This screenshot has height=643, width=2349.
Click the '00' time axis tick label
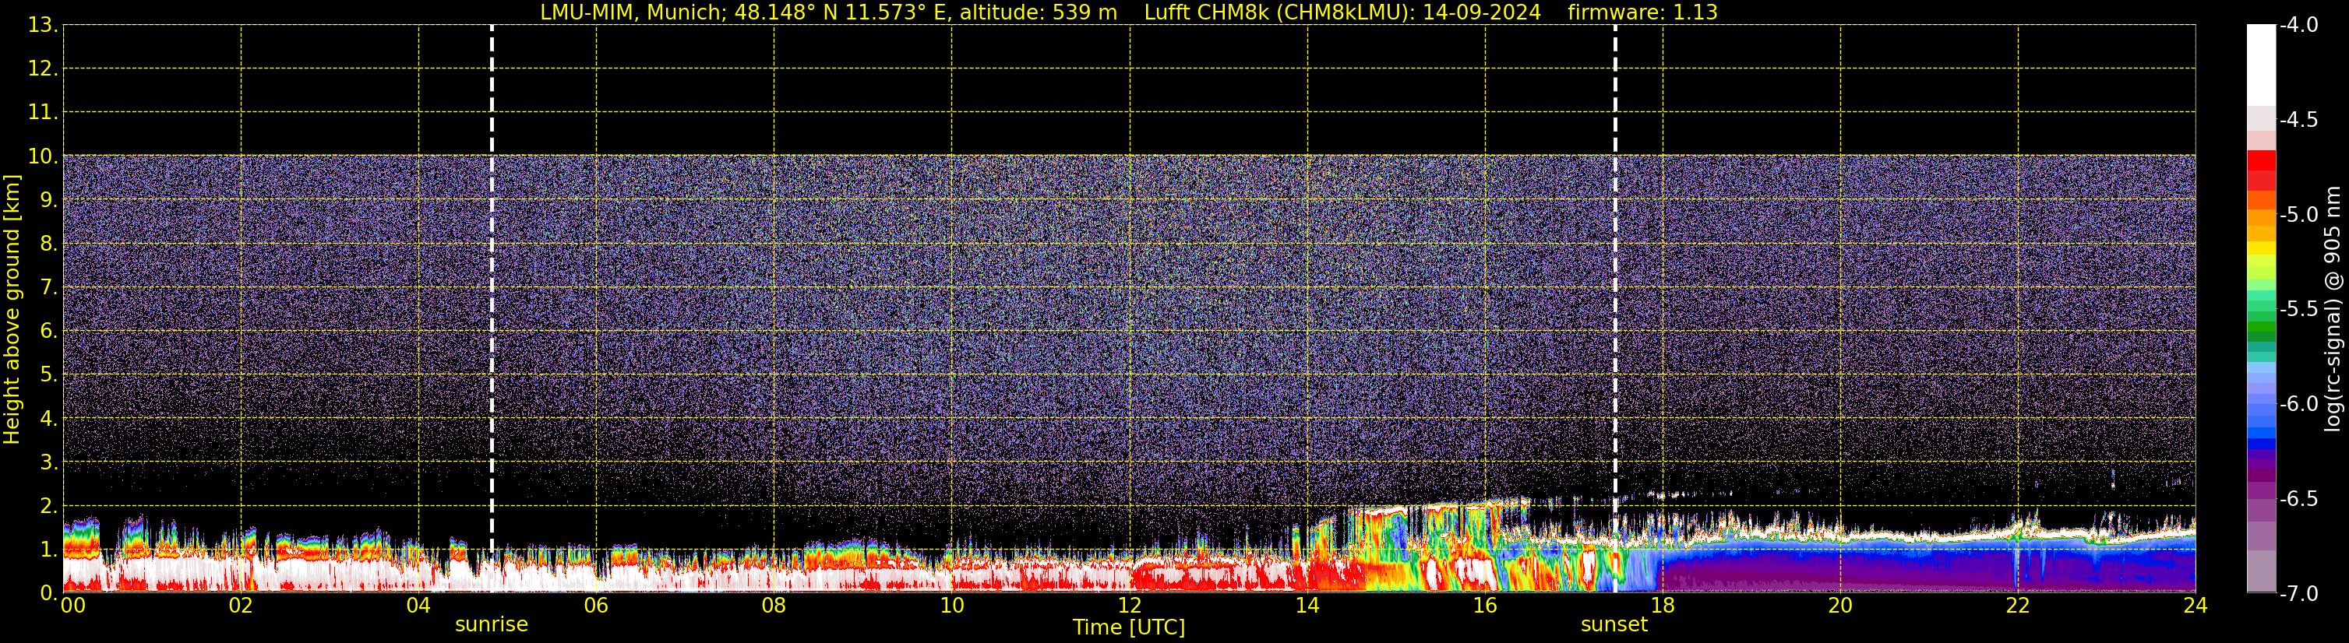(73, 606)
